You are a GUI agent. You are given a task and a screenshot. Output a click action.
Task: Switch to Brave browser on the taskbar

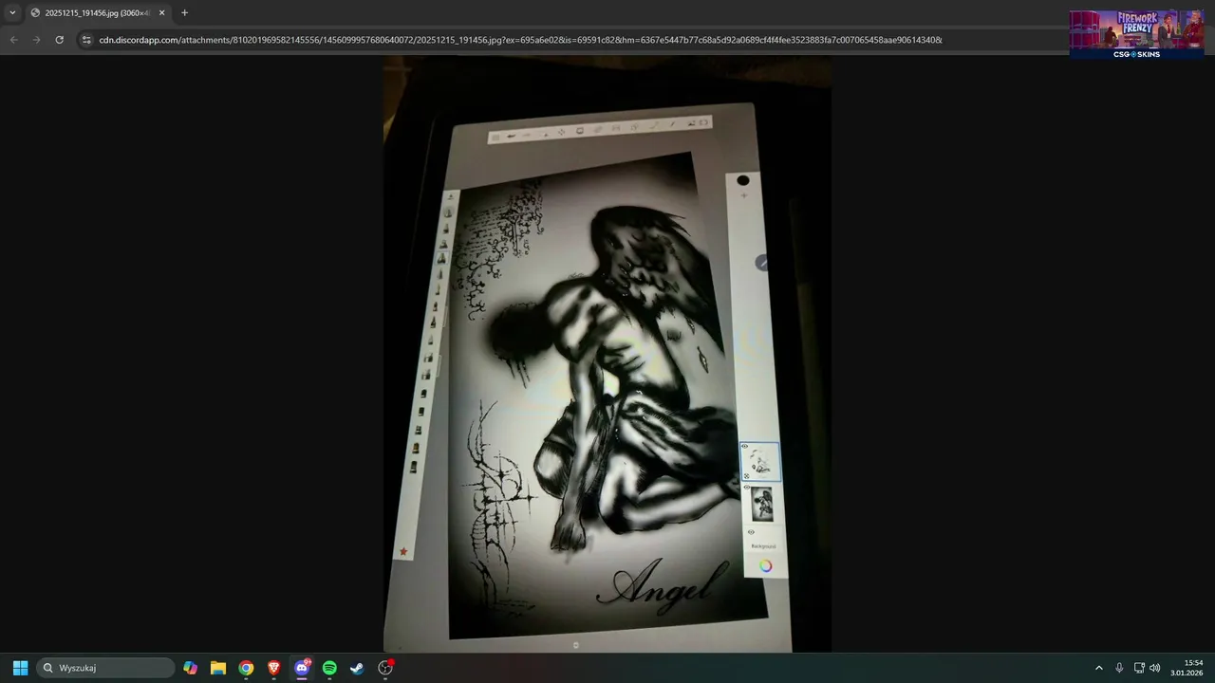point(274,668)
